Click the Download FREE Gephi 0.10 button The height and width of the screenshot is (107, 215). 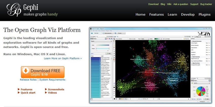(x=43, y=72)
